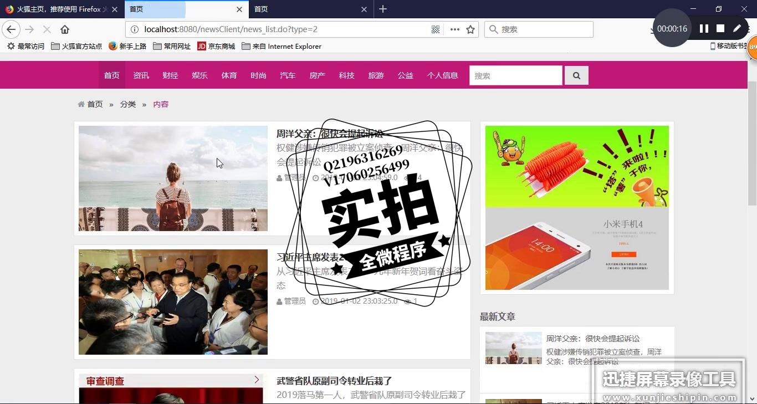
Task: Open 常用网址 bookmark folder
Action: [x=172, y=47]
